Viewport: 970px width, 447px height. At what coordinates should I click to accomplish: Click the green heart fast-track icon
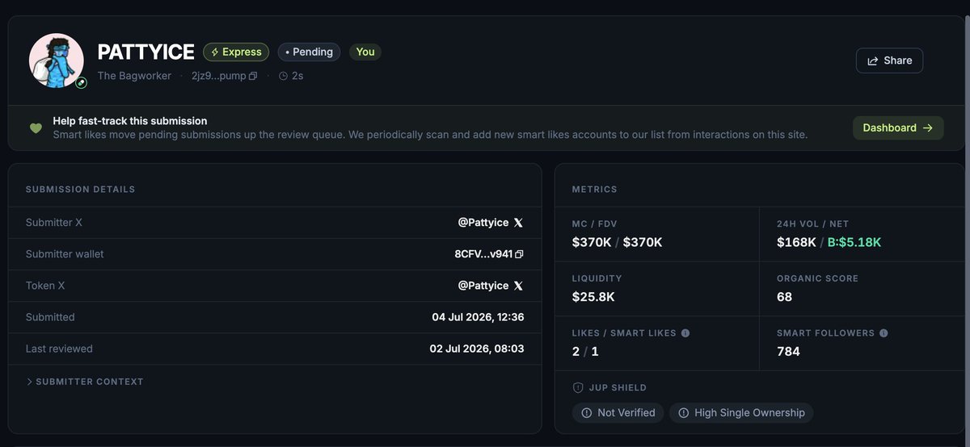[x=36, y=127]
